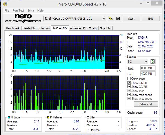Click the yellow PI Failures legend swatch
Image resolution: width=165 pixels, height=135 pixels.
[x=48, y=117]
